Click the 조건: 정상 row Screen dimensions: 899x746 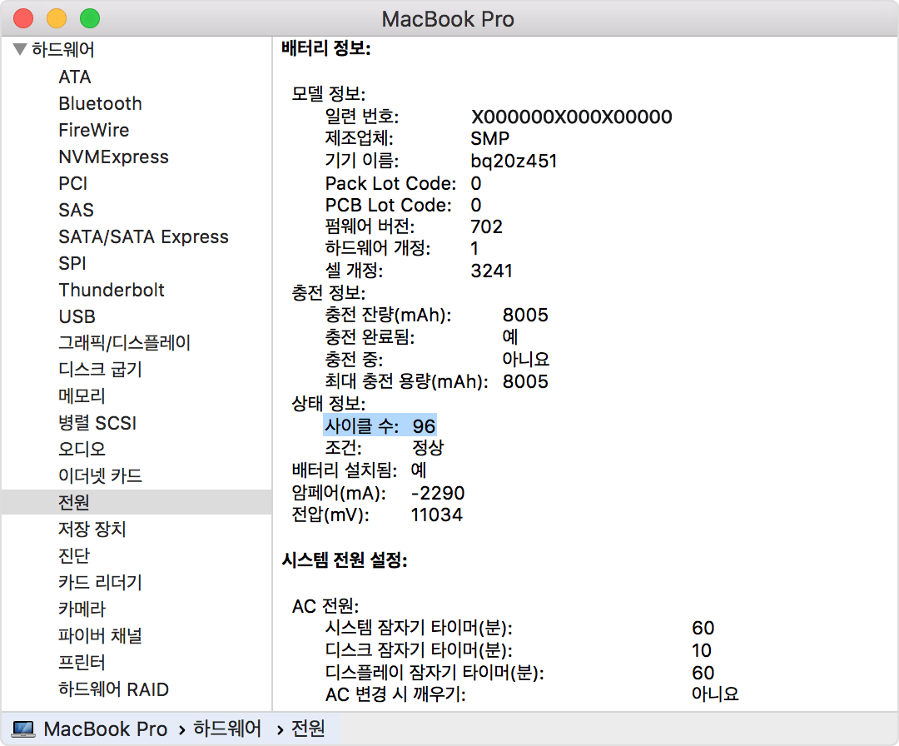[x=385, y=447]
